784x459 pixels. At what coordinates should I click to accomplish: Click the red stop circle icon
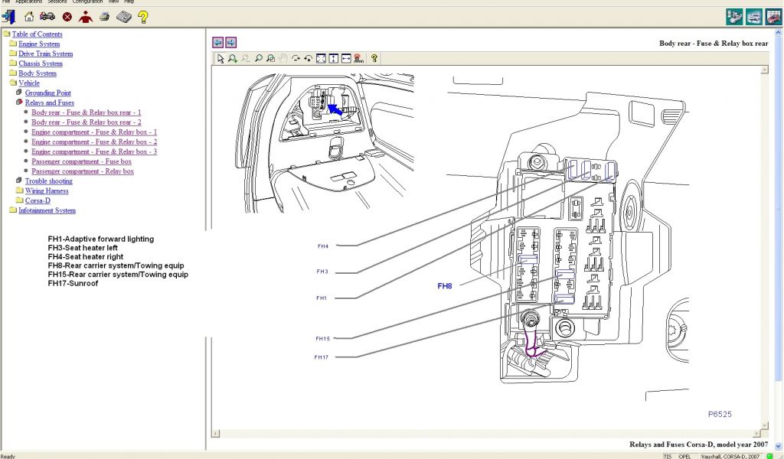(x=67, y=17)
